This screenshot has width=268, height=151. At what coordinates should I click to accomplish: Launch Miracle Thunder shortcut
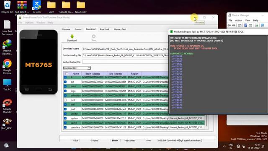(x=7, y=103)
